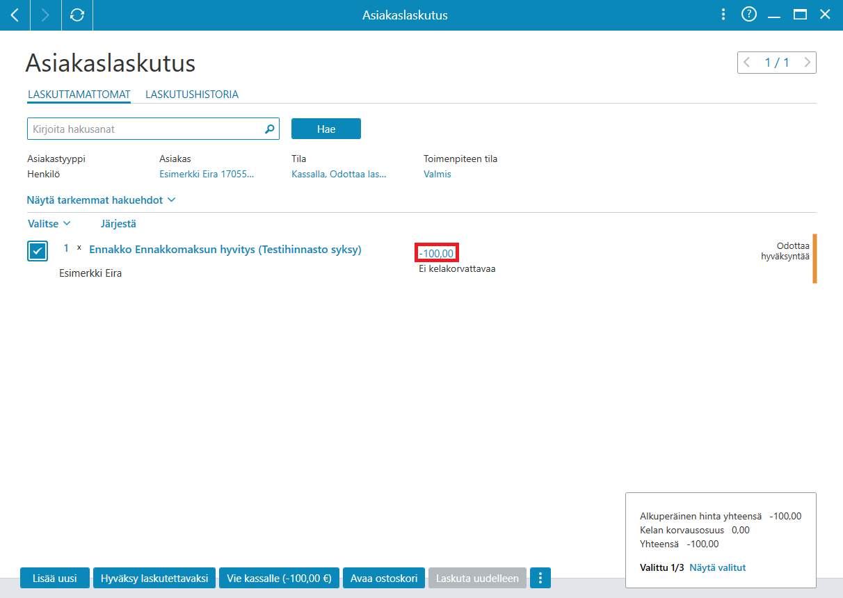The height and width of the screenshot is (598, 843).
Task: Click the Hae search button
Action: [326, 129]
